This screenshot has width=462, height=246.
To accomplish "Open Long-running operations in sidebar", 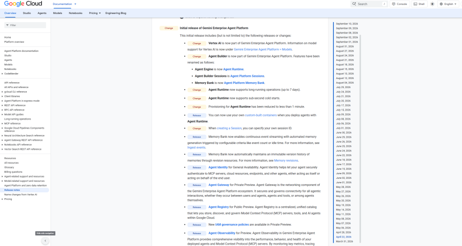I will 18,119.
